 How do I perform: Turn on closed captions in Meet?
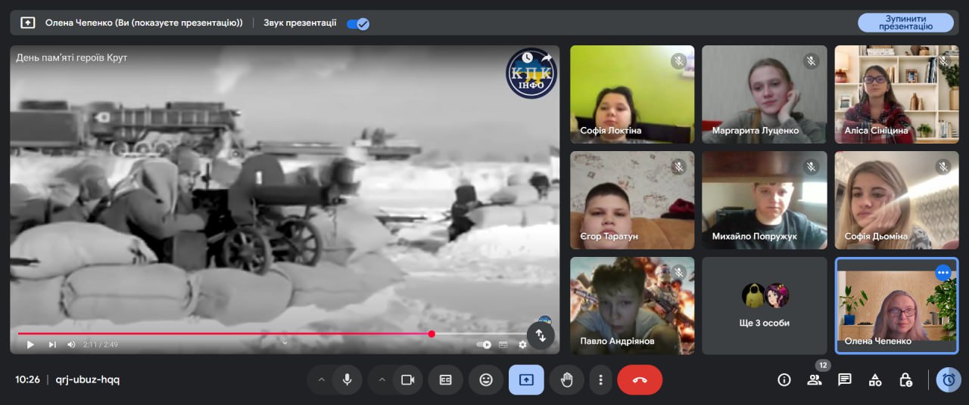click(445, 380)
